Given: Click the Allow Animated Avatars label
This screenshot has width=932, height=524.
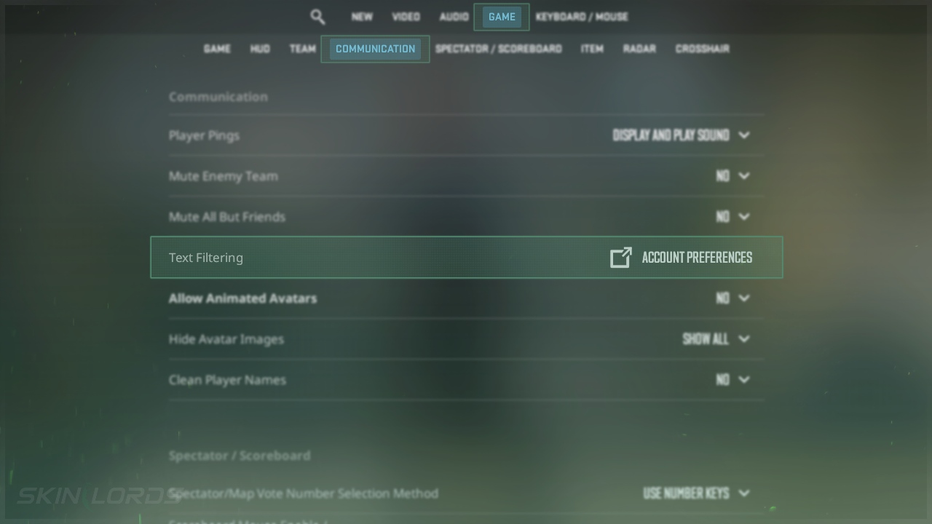Looking at the screenshot, I should click(242, 298).
